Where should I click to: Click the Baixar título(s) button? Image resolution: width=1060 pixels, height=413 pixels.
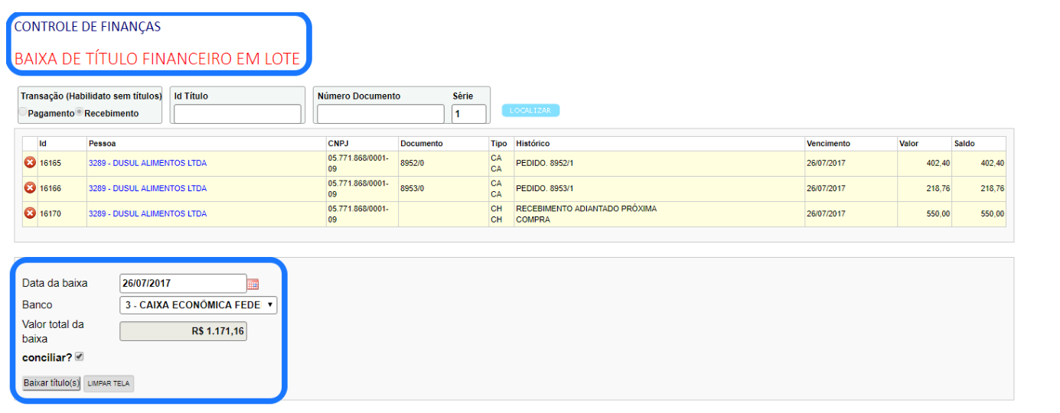[x=51, y=383]
